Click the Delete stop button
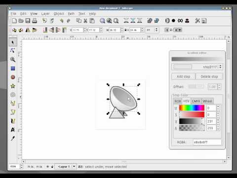This screenshot has height=178, width=237. [209, 77]
